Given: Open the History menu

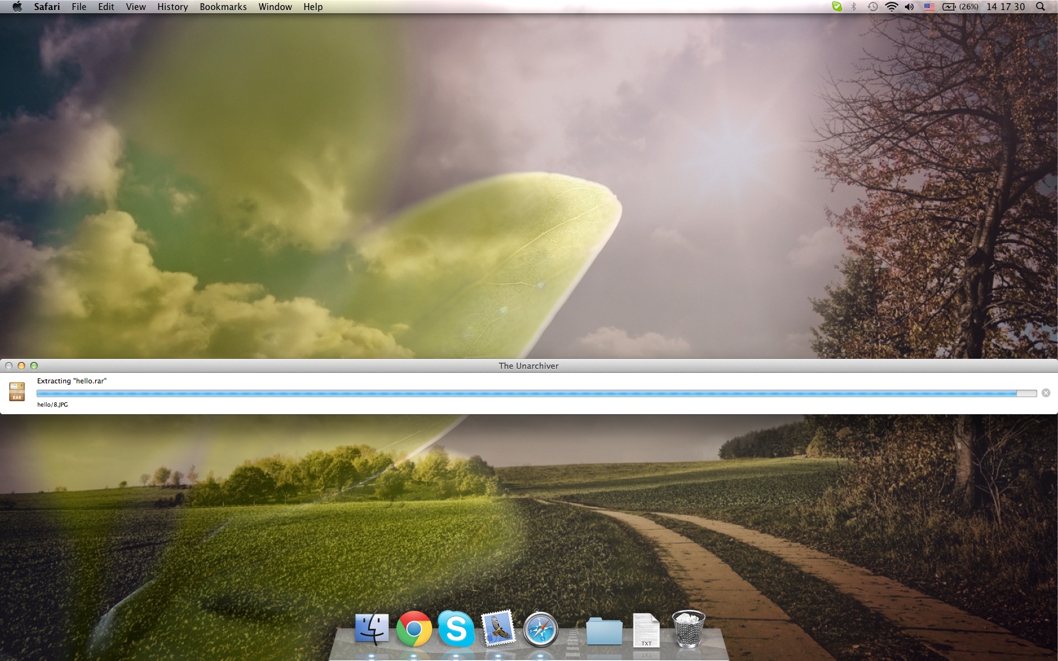Looking at the screenshot, I should (173, 7).
